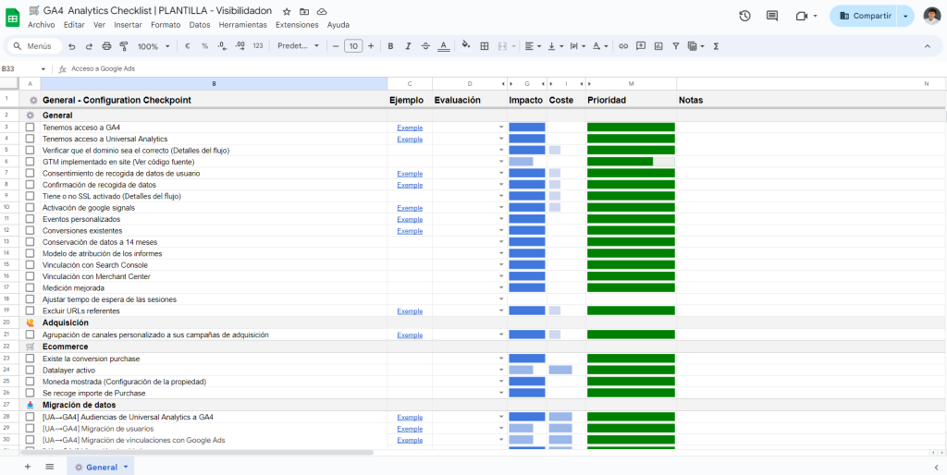Toggle bold text formatting

(x=390, y=46)
